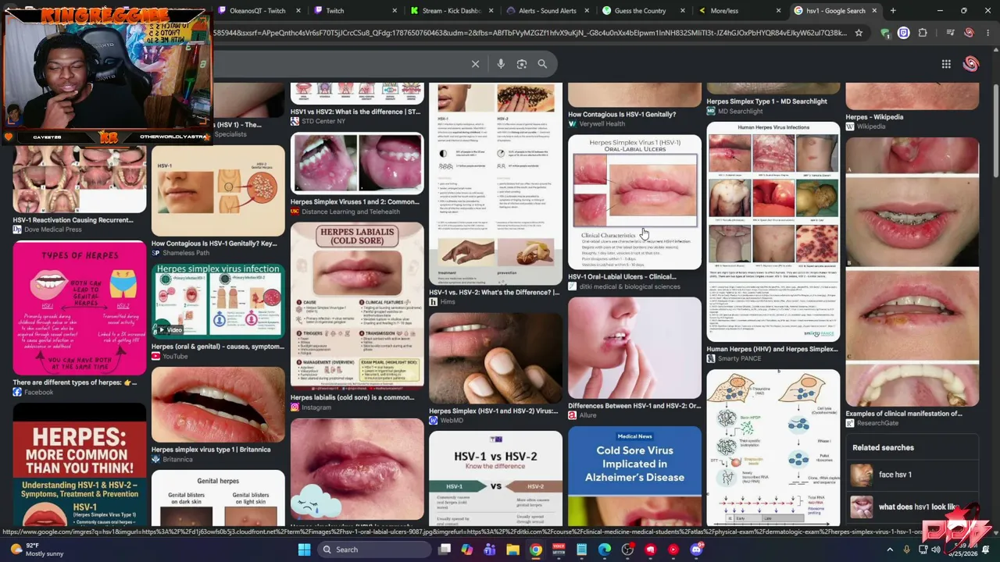1000x562 pixels.
Task: Switch to the Alerts - Sound Alerts tab
Action: pos(547,11)
